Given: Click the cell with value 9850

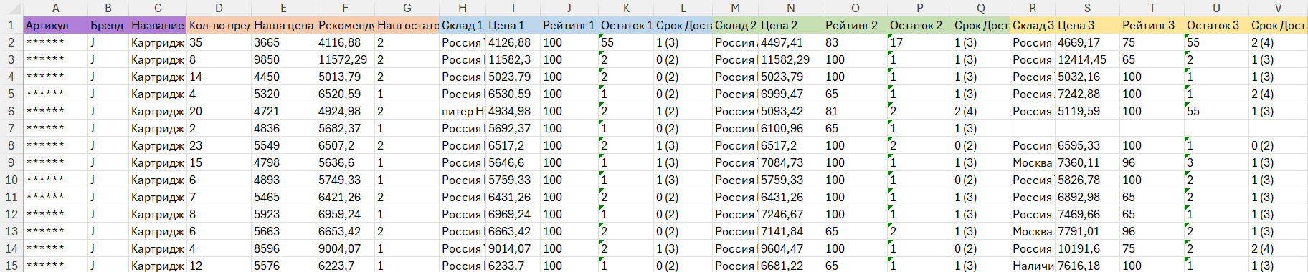Looking at the screenshot, I should 283,59.
